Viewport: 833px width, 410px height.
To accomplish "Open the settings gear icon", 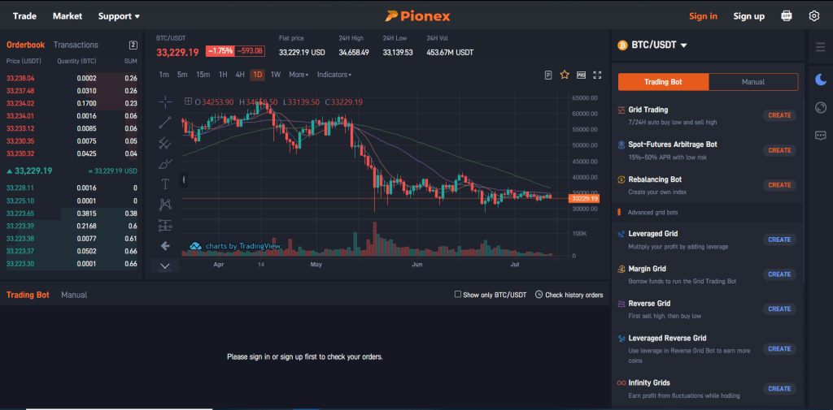I will 813,16.
